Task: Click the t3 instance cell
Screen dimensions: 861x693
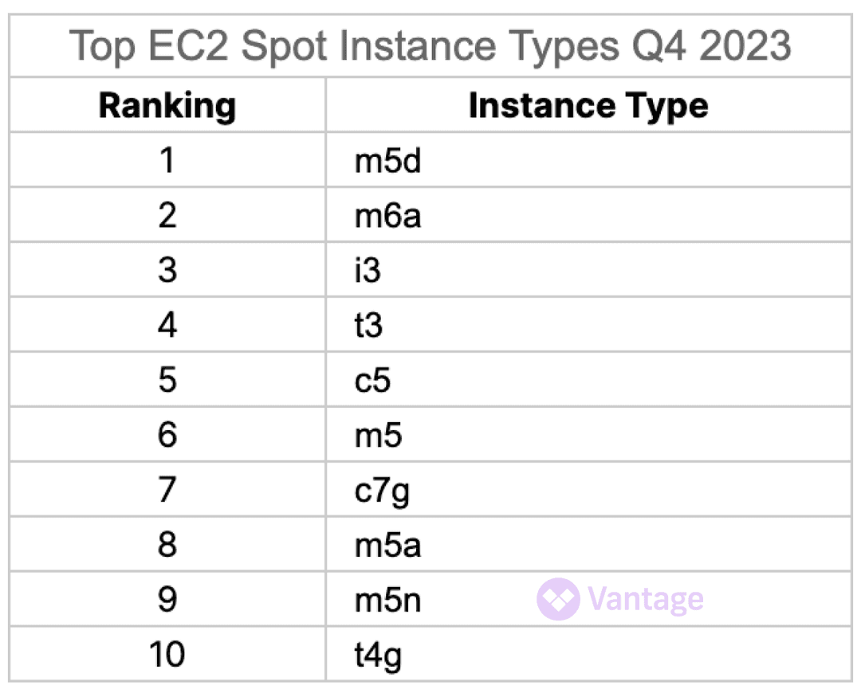Action: point(368,326)
